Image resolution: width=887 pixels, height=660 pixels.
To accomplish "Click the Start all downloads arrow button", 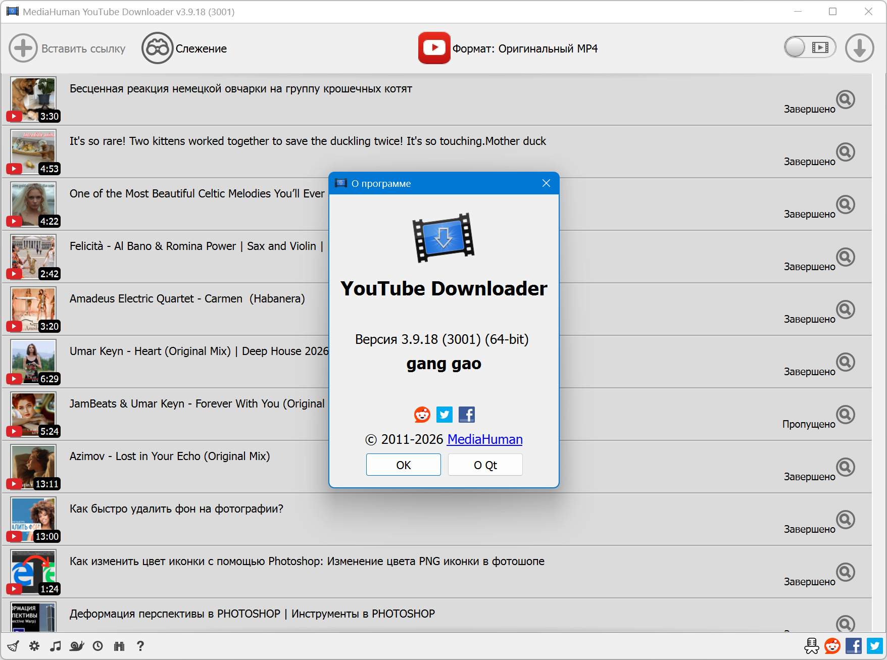I will [x=859, y=48].
